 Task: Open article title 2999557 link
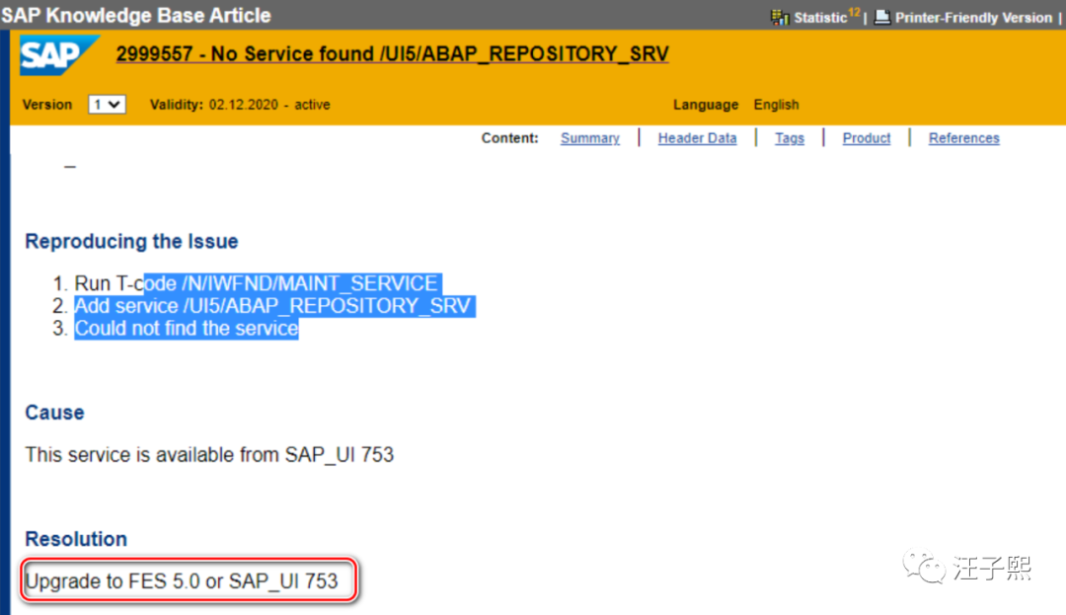pos(392,53)
